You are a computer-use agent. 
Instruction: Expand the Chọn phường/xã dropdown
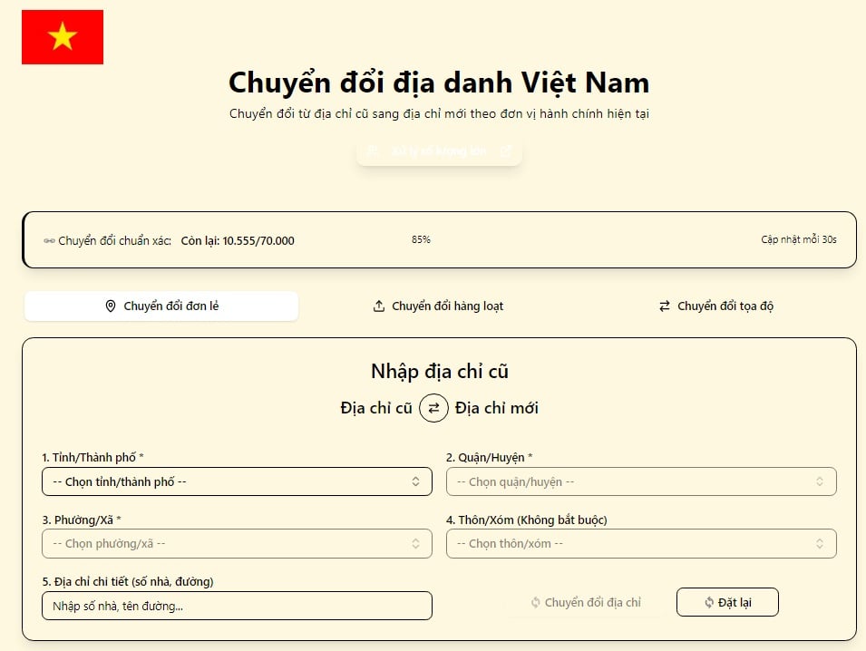(x=237, y=543)
